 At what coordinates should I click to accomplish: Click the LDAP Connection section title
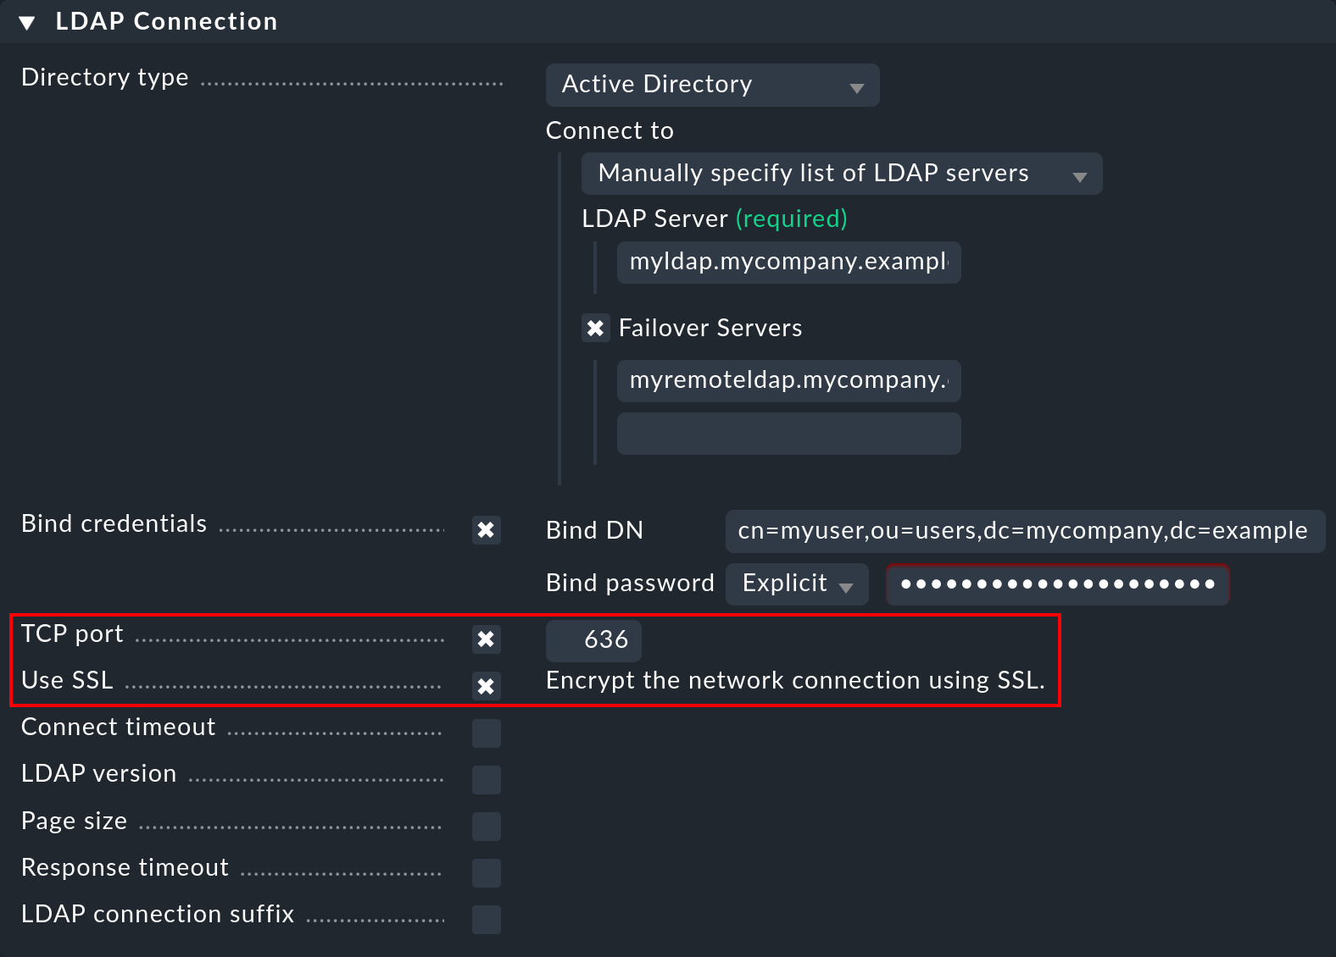166,22
